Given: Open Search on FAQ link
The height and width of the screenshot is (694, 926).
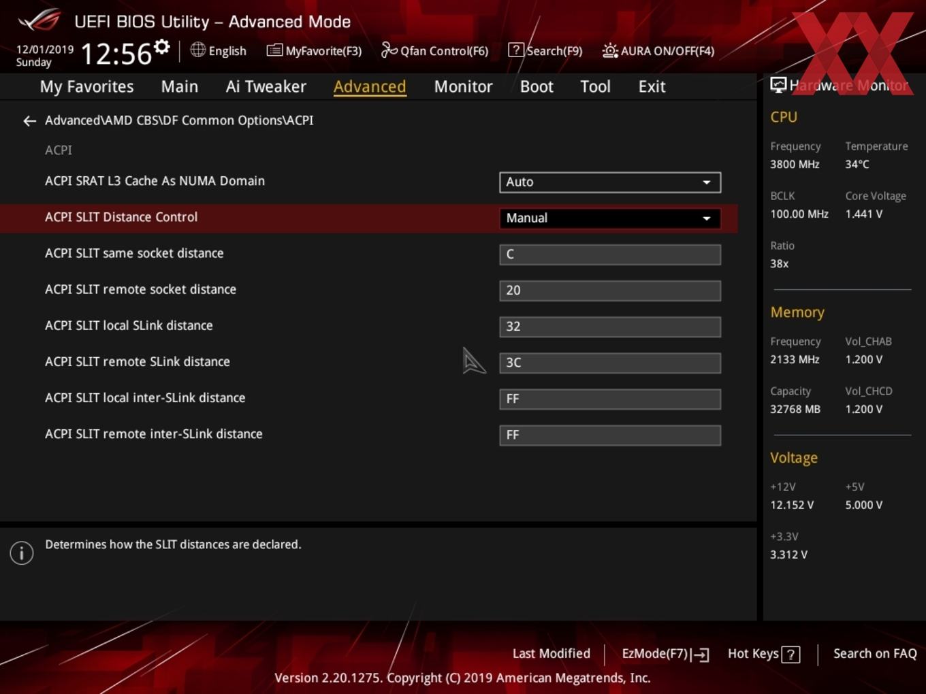Looking at the screenshot, I should [875, 653].
